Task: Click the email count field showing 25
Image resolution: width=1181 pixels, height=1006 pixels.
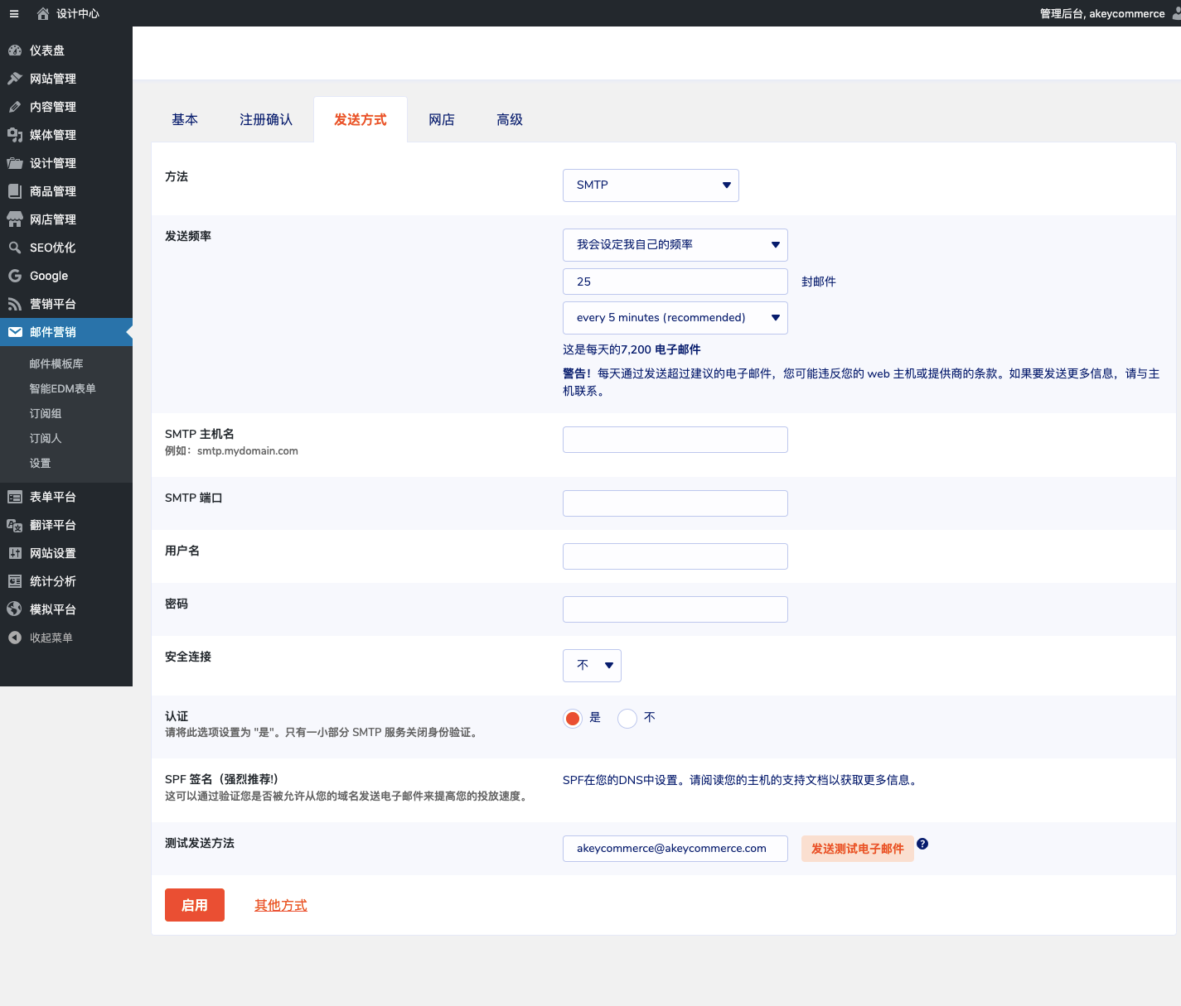Action: coord(675,282)
